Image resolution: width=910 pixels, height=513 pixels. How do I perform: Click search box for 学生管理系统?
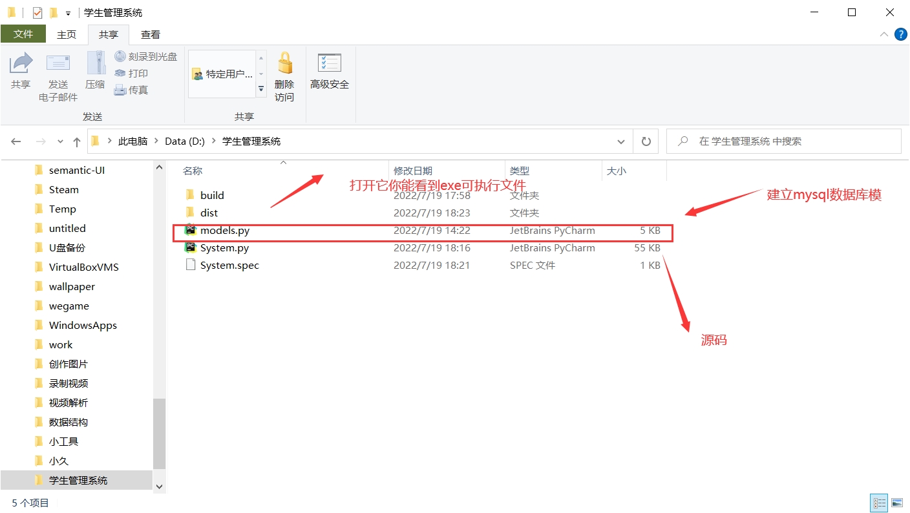(783, 141)
